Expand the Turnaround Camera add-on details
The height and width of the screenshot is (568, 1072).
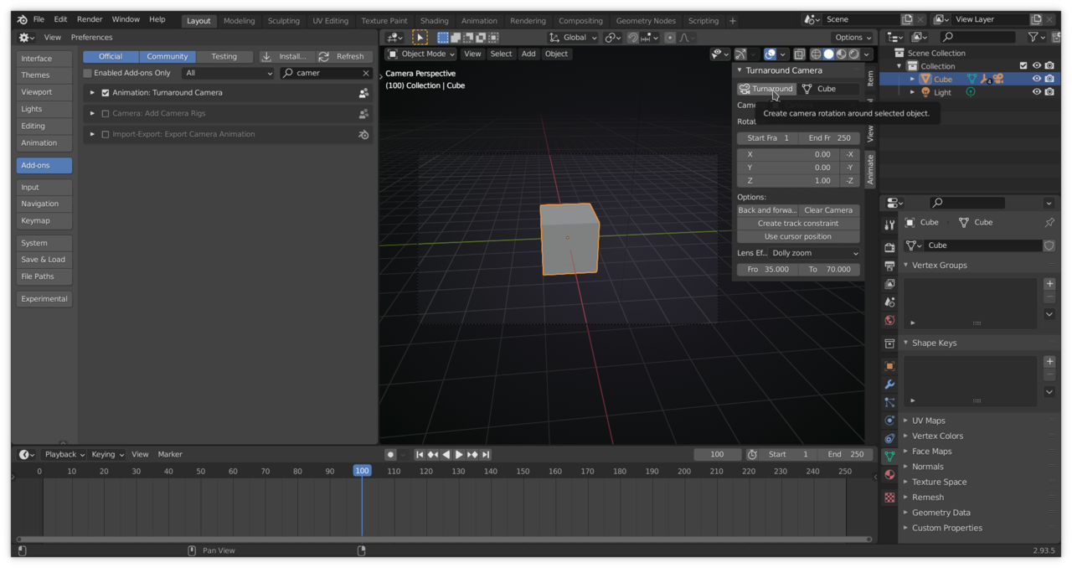92,93
